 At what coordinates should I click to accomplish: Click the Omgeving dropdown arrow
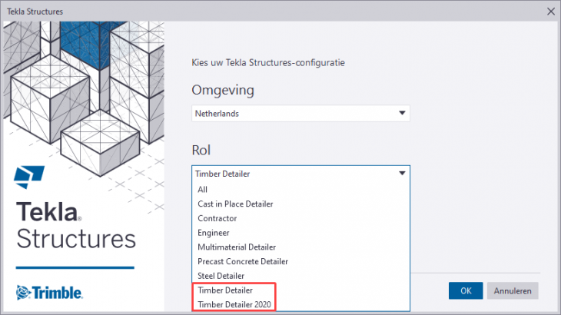[x=402, y=113]
